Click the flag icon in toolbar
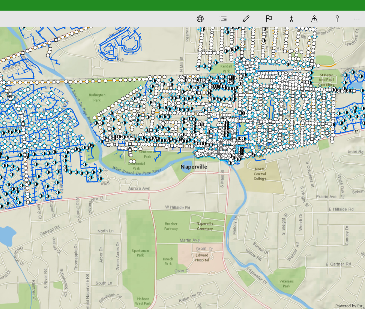Screen dimensions: 365x309 click(269, 19)
